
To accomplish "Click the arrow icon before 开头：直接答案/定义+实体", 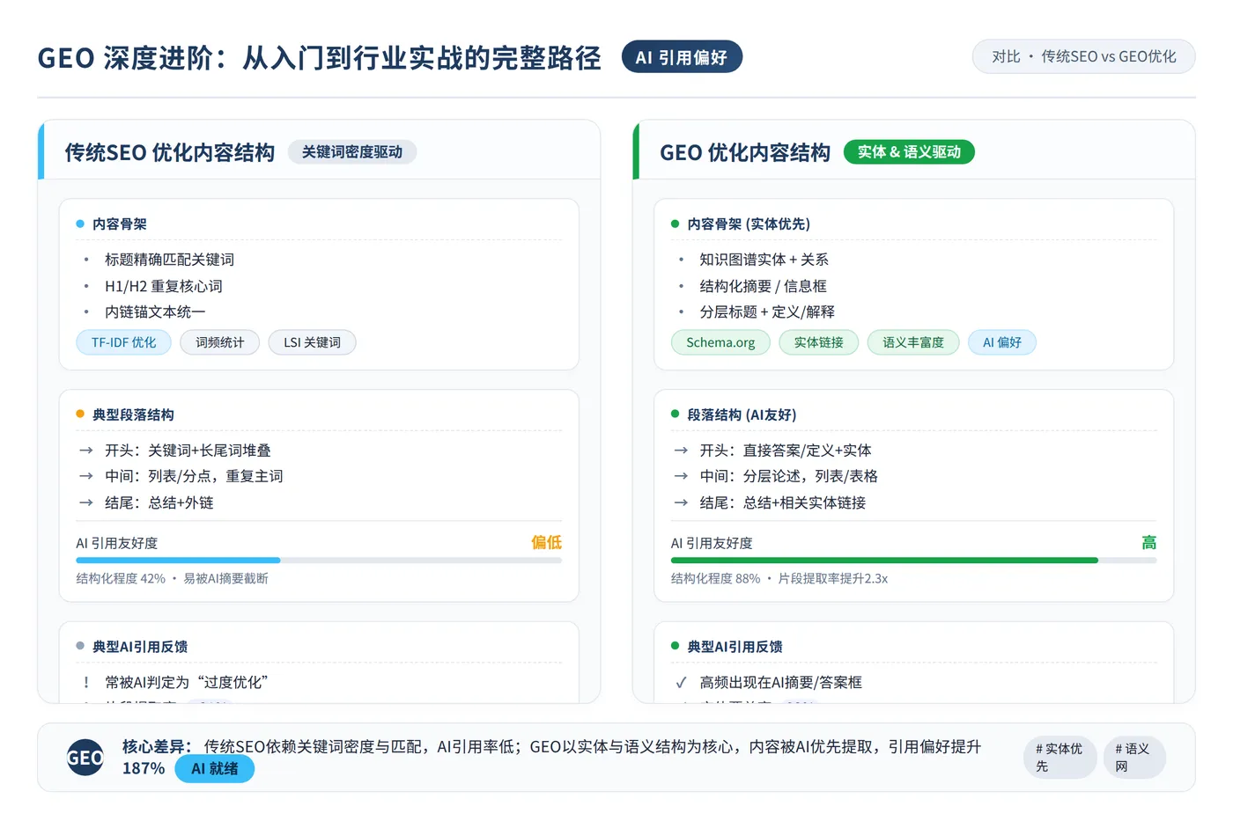I will pyautogui.click(x=681, y=451).
